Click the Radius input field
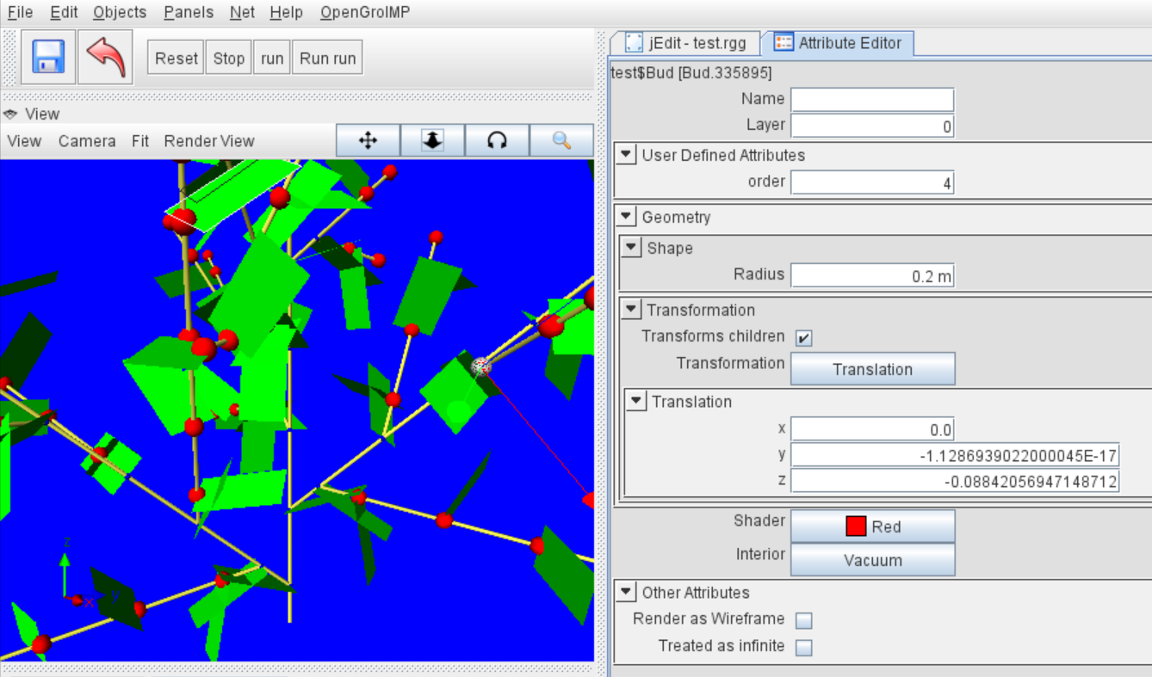 pos(872,276)
